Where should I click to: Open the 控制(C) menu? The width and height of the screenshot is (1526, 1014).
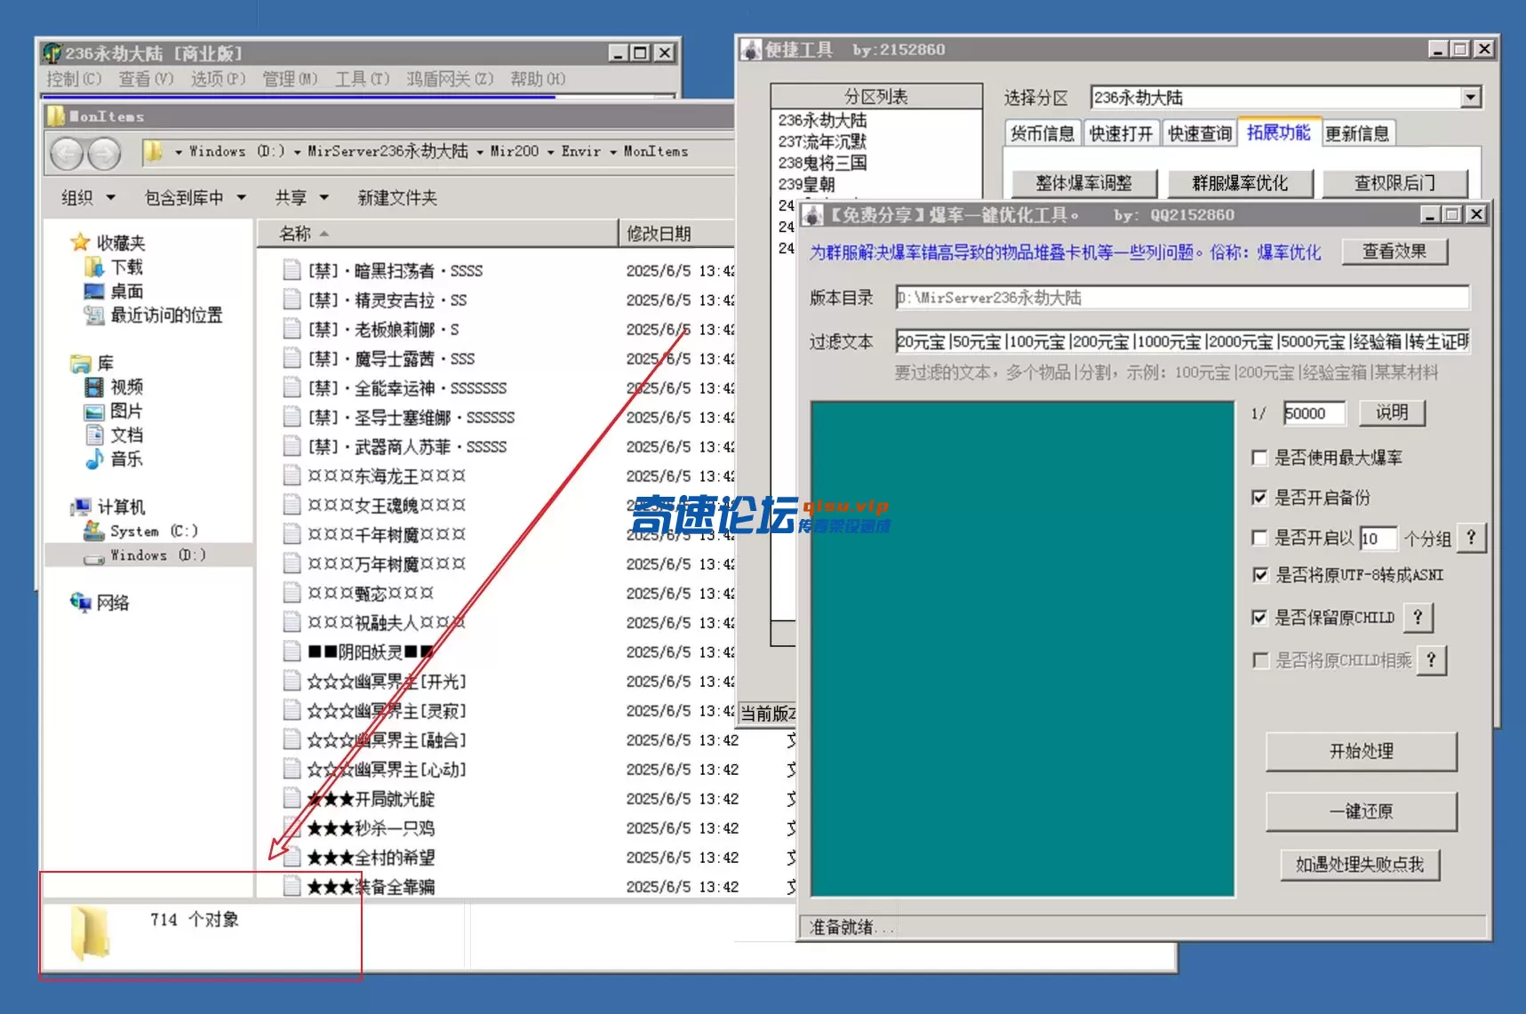pyautogui.click(x=74, y=79)
